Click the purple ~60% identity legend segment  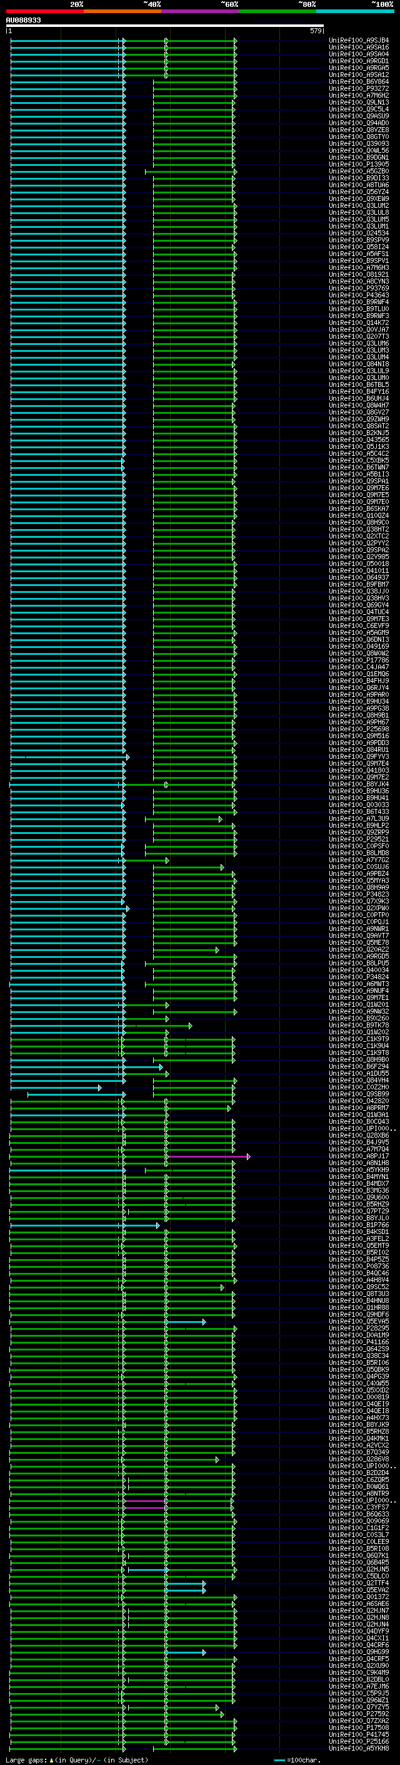(x=201, y=11)
